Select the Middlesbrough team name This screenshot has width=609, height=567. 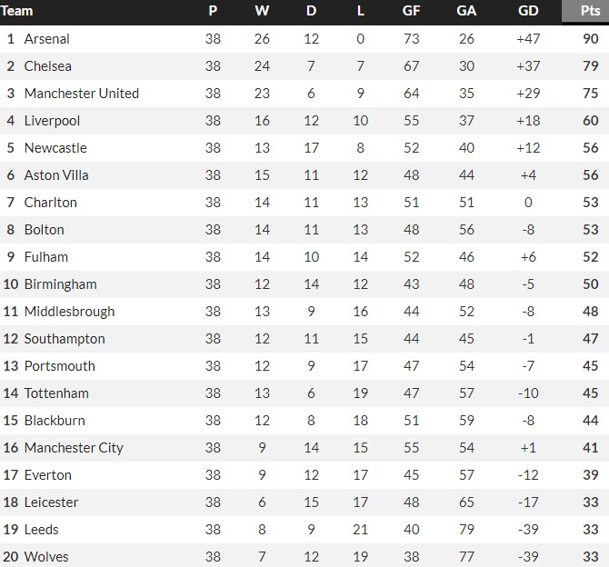point(69,312)
